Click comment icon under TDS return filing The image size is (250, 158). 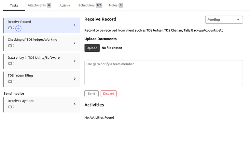10,82
